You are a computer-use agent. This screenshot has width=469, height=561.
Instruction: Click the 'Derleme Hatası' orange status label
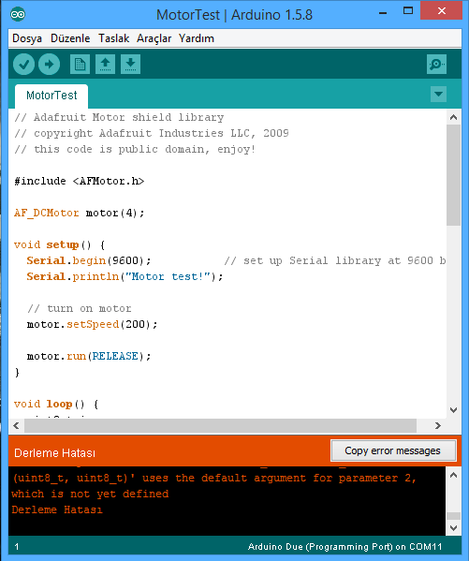coord(54,453)
